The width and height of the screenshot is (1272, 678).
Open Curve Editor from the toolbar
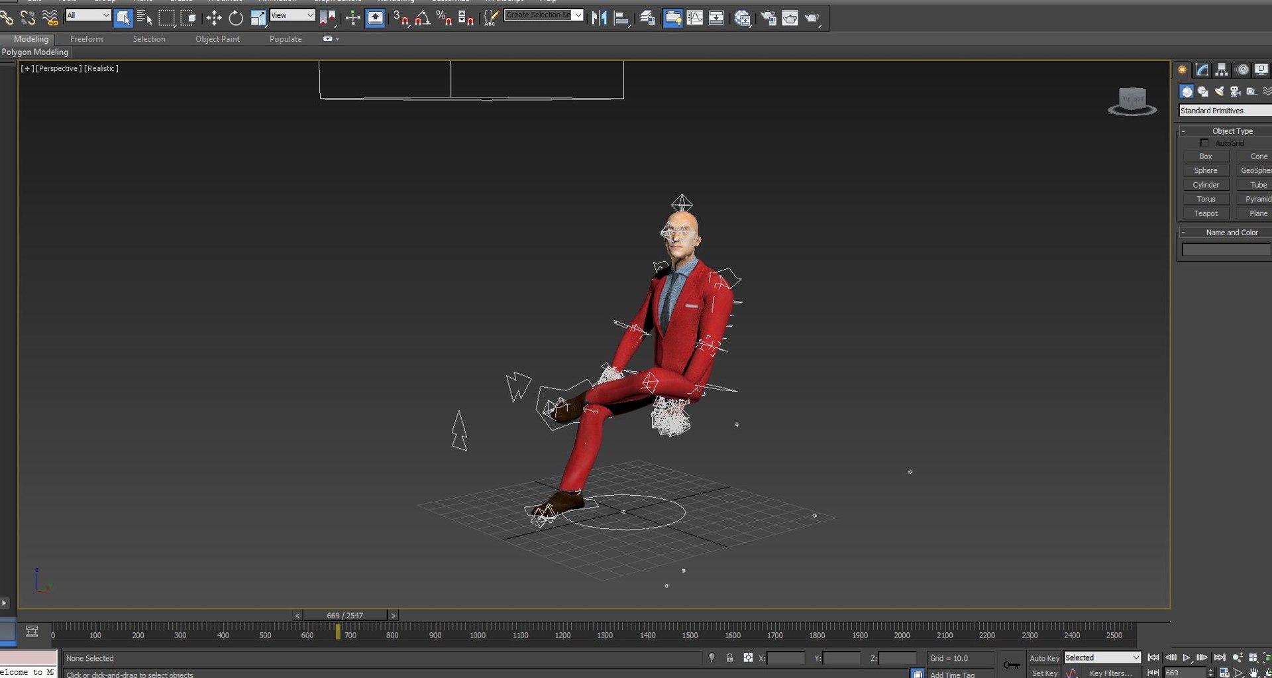pos(695,18)
